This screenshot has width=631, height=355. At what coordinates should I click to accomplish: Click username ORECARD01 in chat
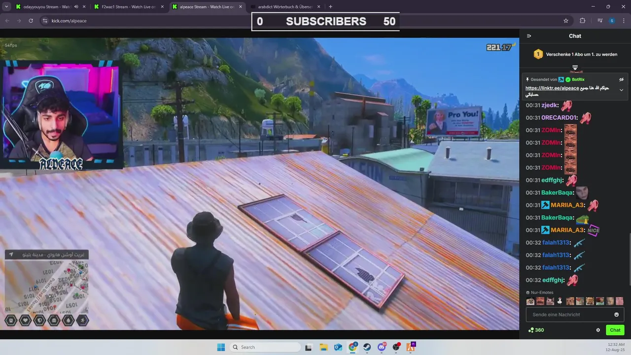coord(559,118)
